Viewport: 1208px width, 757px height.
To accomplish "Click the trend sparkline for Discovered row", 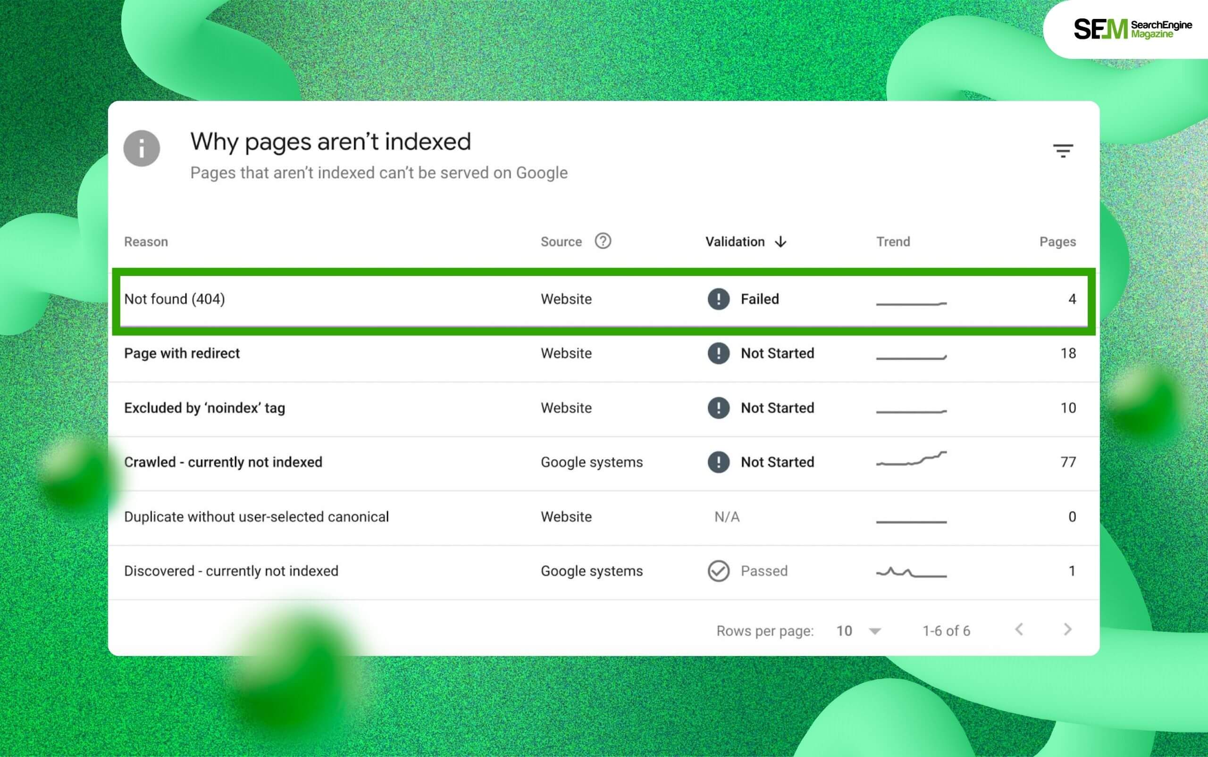I will coord(911,572).
